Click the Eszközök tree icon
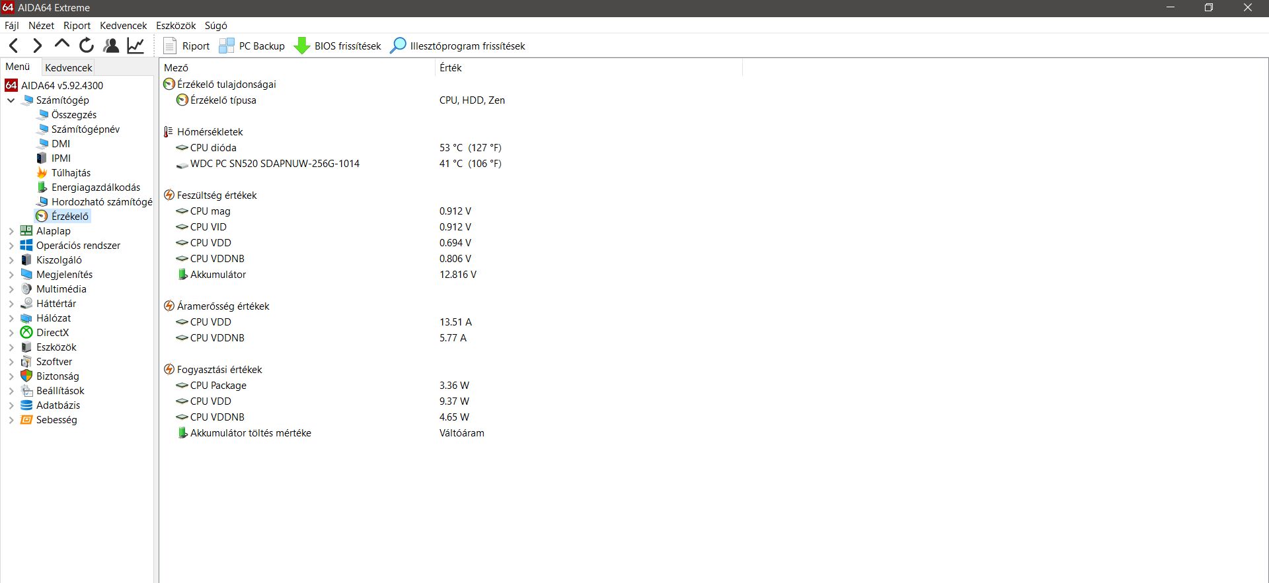 click(x=26, y=347)
